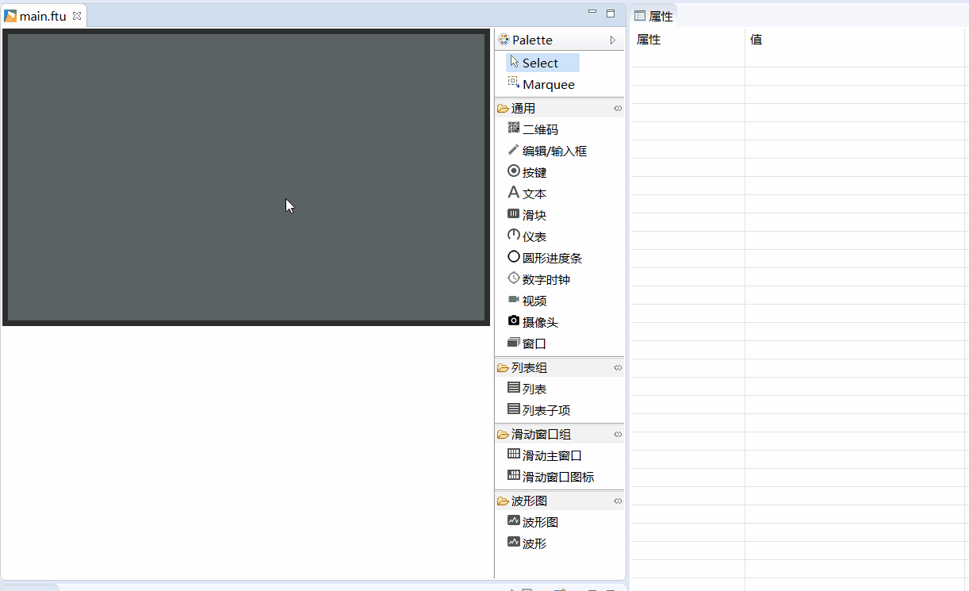Select the 文本 text widget
The height and width of the screenshot is (591, 969).
(x=527, y=194)
